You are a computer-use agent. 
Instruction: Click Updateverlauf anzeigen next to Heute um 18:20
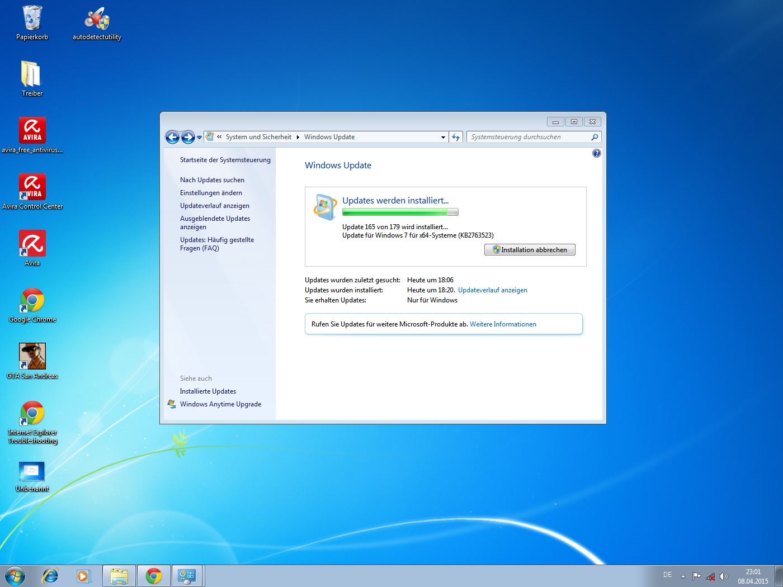click(493, 290)
